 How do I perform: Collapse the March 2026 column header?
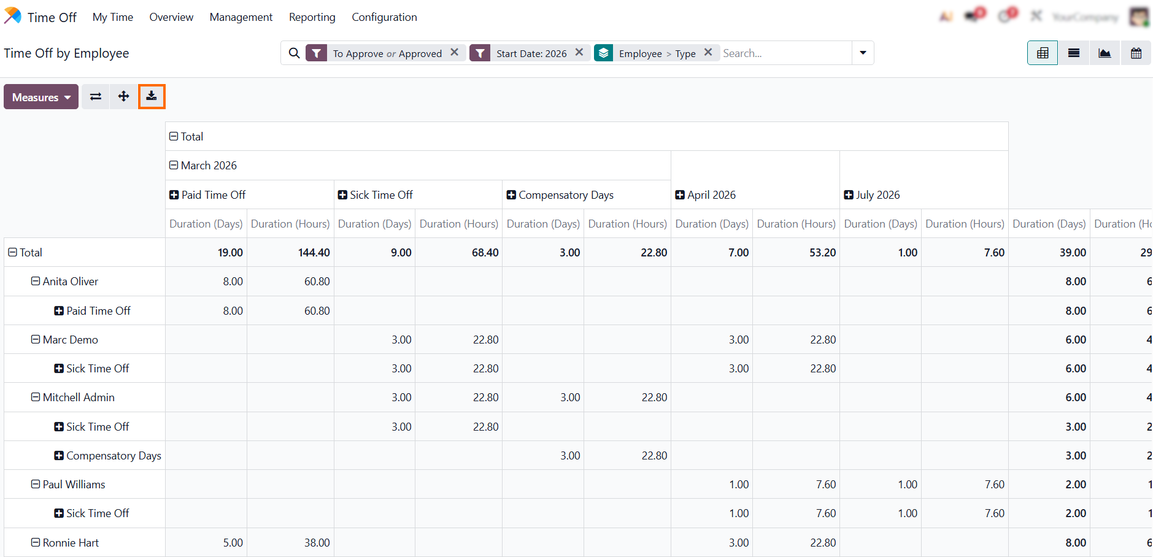coord(174,166)
